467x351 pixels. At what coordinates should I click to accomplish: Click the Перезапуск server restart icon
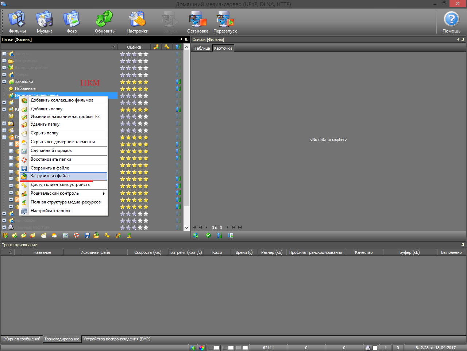pyautogui.click(x=225, y=22)
